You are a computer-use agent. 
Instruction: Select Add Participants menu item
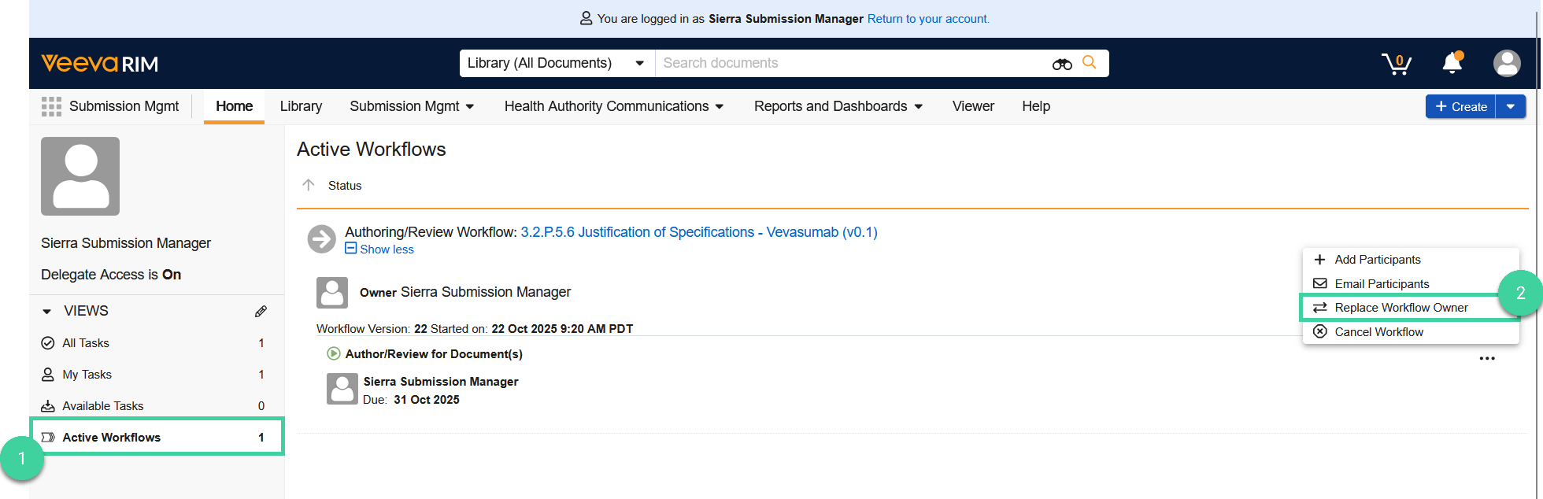[x=1411, y=260]
